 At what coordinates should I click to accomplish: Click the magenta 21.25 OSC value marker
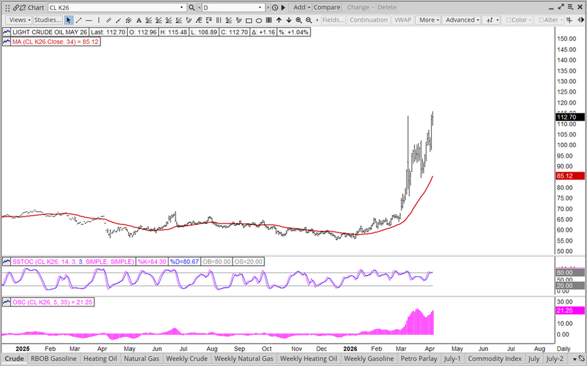(570, 311)
